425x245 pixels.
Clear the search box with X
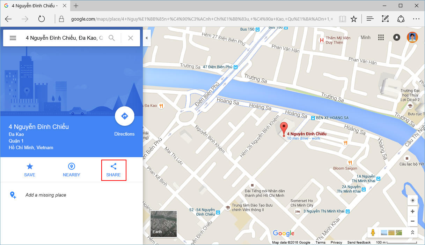pyautogui.click(x=131, y=38)
